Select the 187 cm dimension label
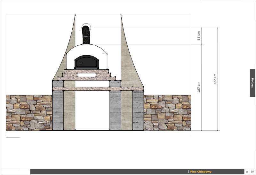The width and height of the screenshot is (256, 175). (x=199, y=87)
